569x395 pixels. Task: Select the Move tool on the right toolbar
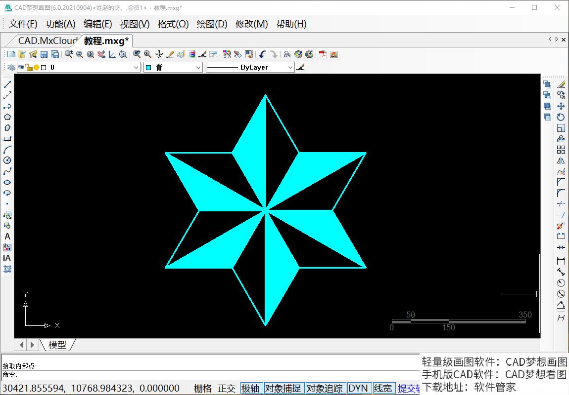pyautogui.click(x=561, y=106)
